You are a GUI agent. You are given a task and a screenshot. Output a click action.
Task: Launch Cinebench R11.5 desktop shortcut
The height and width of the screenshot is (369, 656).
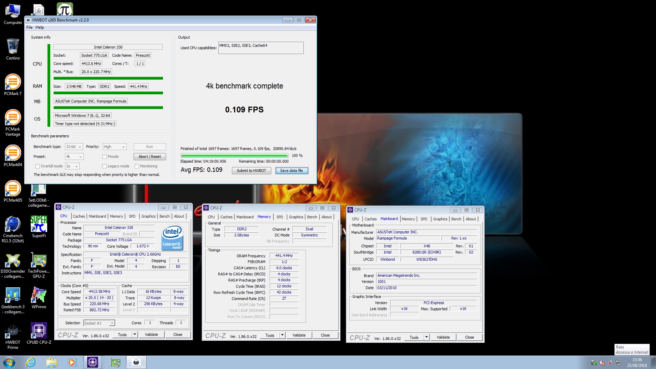[13, 230]
